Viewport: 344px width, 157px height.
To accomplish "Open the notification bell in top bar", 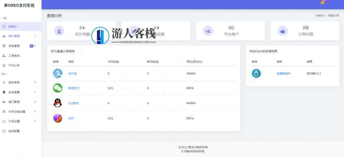I will point(323,3).
